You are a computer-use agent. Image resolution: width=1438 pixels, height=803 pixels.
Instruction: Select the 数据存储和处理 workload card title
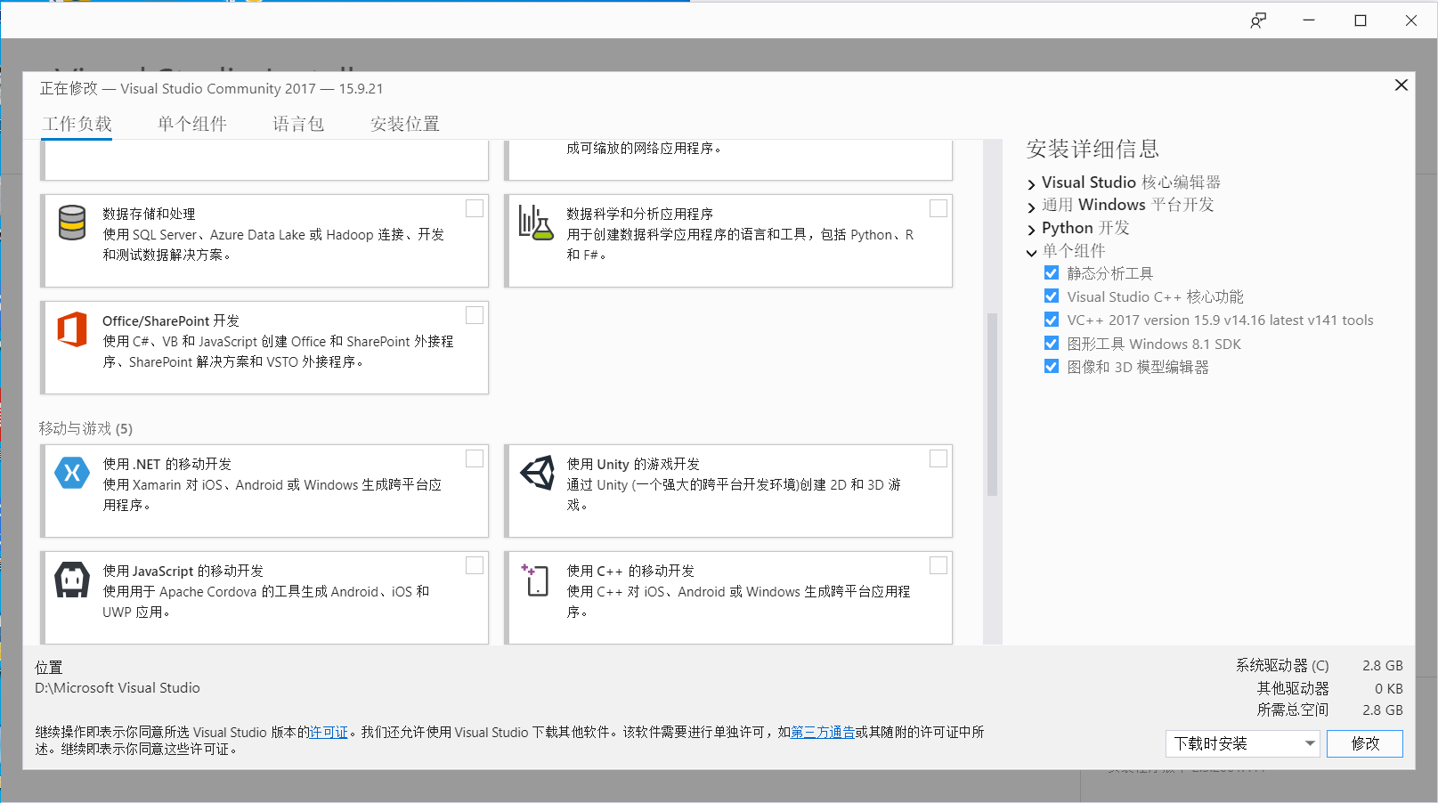(x=149, y=214)
